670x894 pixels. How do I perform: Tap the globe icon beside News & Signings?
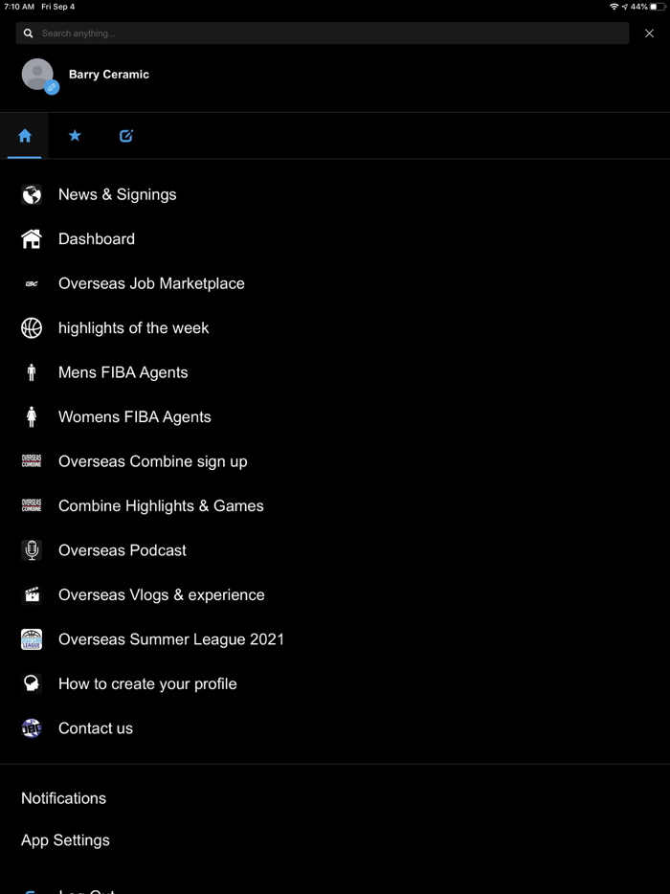(x=32, y=194)
